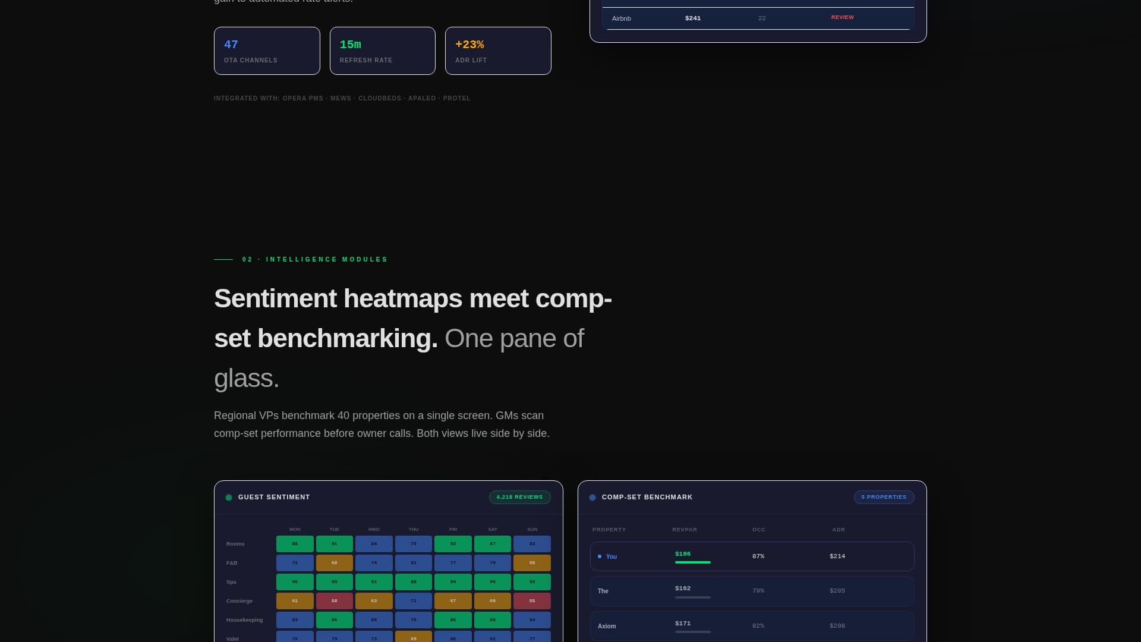The height and width of the screenshot is (642, 1141).
Task: Select the 47 OTA Channels stat card
Action: 267,51
